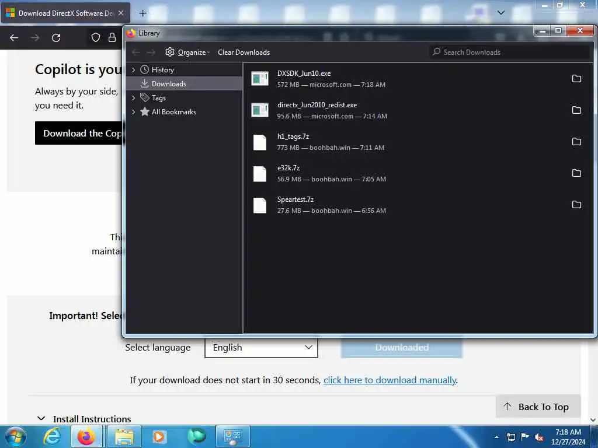This screenshot has width=598, height=448.
Task: Click the Library back arrow
Action: 136,52
